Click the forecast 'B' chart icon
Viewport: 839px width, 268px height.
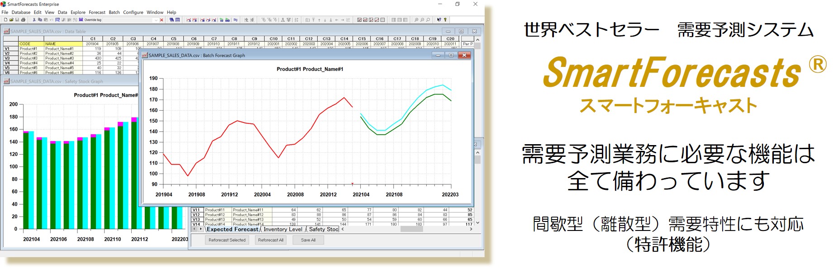tap(195, 20)
